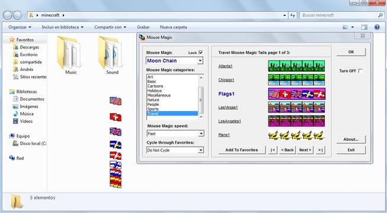Screen dimensions: 387x213
Task: Click the Disco local drive icon
Action: (15, 143)
